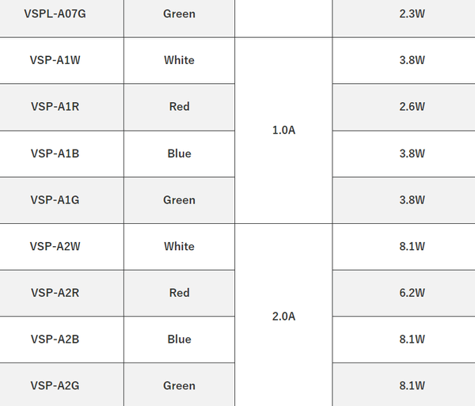The height and width of the screenshot is (406, 475).
Task: Click the 1.0A current cell
Action: [x=283, y=130]
